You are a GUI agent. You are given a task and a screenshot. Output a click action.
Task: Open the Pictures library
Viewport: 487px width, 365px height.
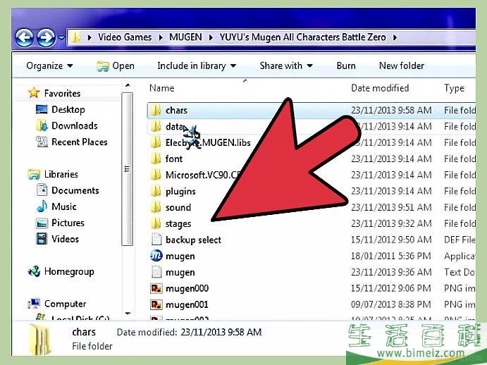click(x=68, y=223)
